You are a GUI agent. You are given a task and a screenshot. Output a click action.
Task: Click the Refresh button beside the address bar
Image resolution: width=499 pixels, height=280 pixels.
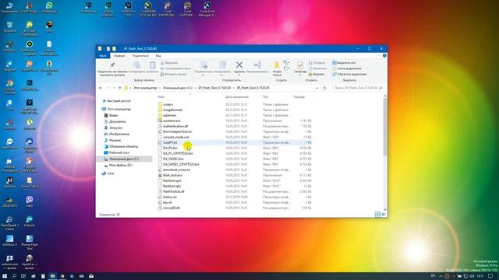(x=324, y=88)
